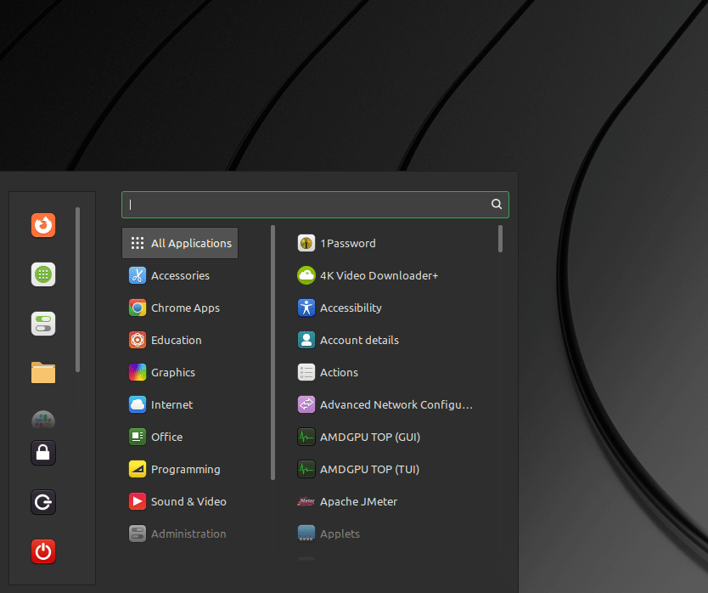Open Software Manager green grid icon
Screen dimensions: 708x593
(x=43, y=274)
